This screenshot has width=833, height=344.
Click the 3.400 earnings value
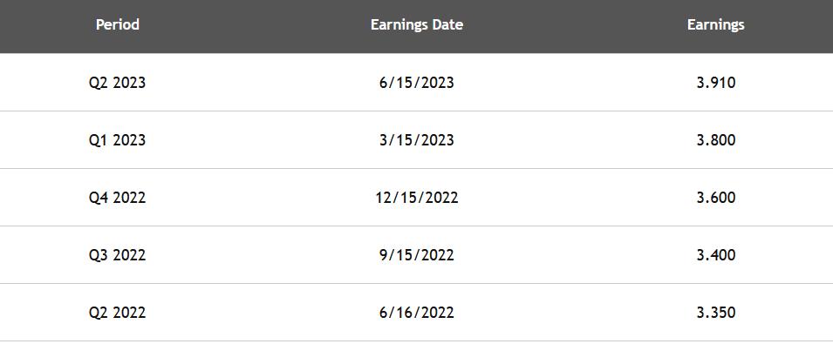tap(715, 255)
